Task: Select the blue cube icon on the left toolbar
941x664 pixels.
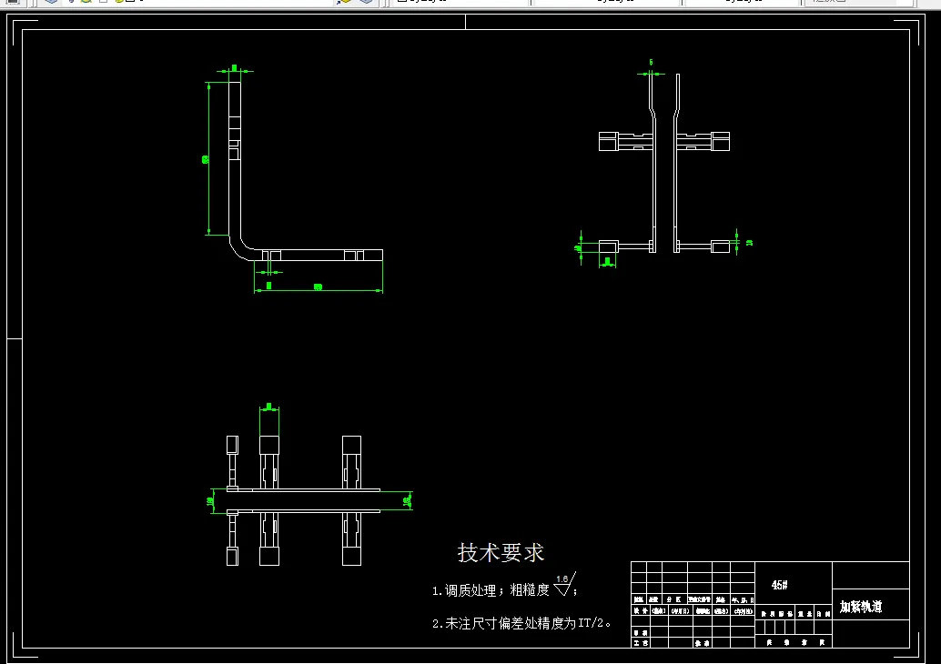Action: [x=50, y=4]
